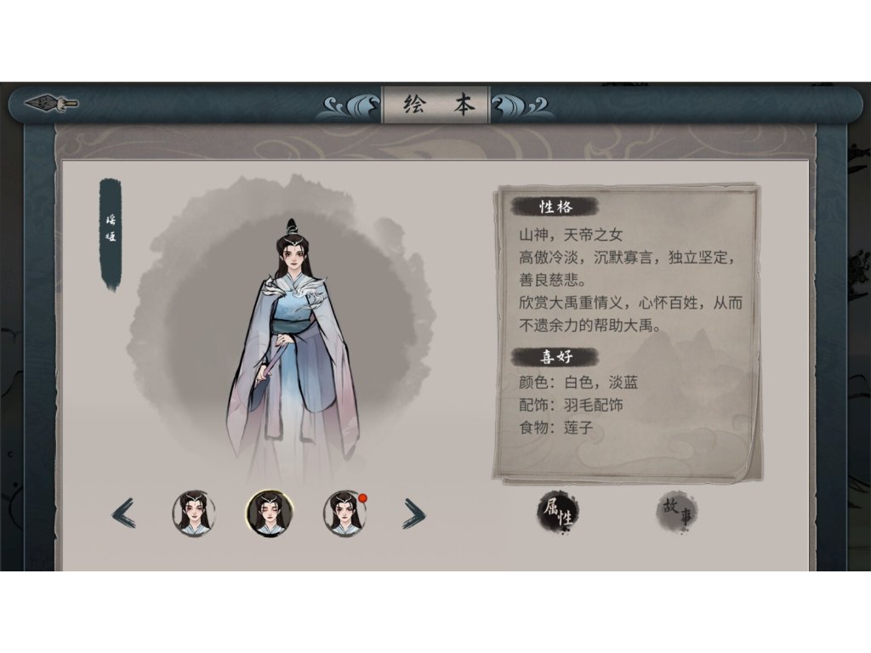Select the 配饰 羽毛配饰 line

click(x=571, y=405)
